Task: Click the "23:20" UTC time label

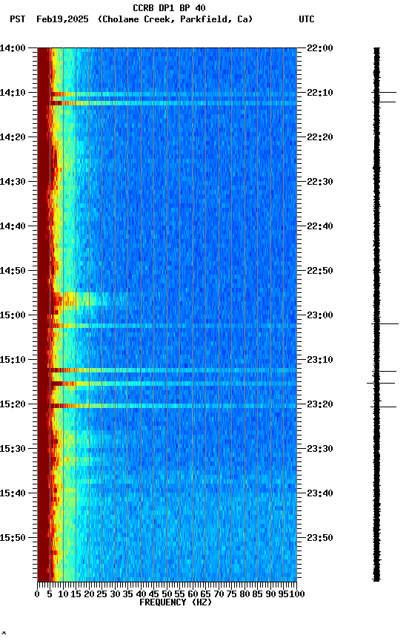Action: coord(320,405)
